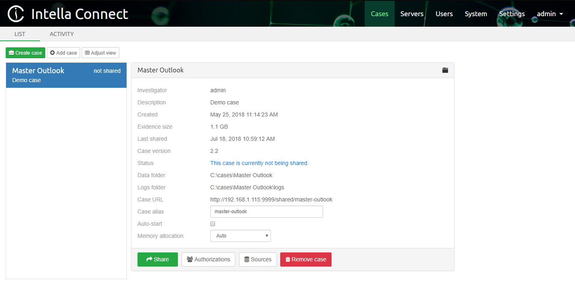
Task: Click the Case alias input field
Action: point(266,211)
